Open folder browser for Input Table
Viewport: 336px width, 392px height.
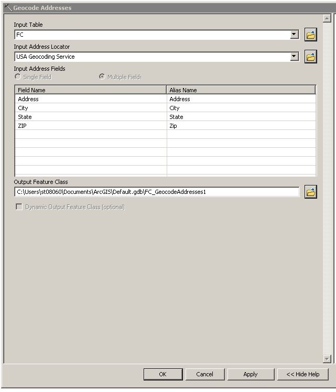tap(310, 35)
